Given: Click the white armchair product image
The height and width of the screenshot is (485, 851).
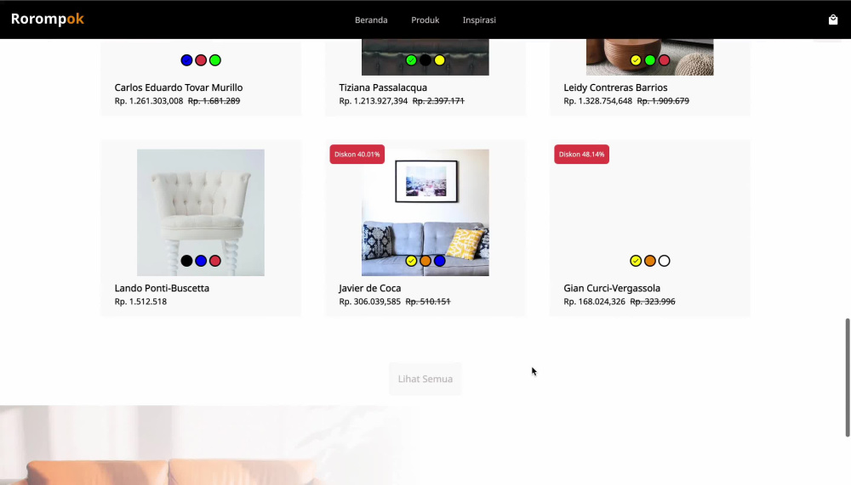Looking at the screenshot, I should (x=201, y=212).
